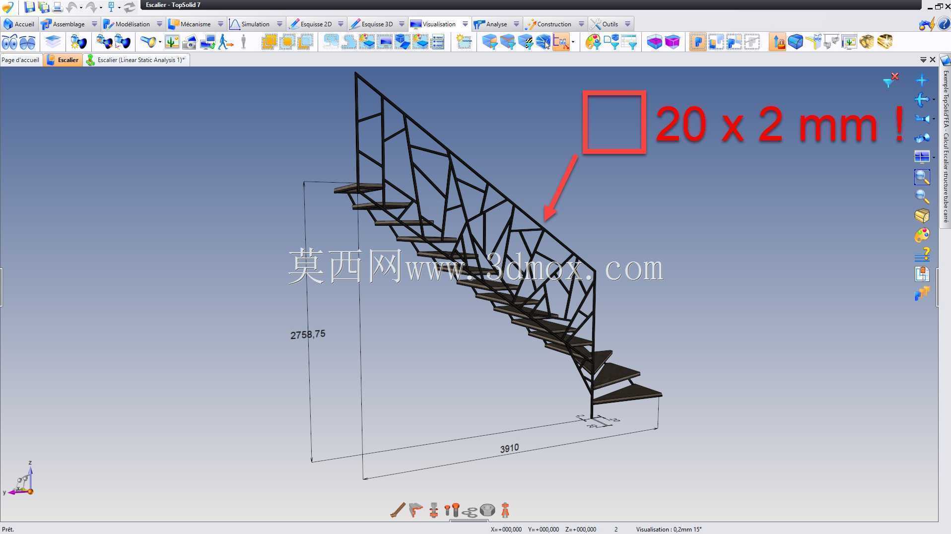Click the open eyes show icon

pos(9,42)
